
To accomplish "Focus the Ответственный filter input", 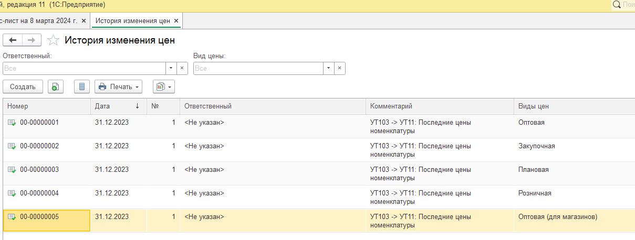I will point(85,69).
